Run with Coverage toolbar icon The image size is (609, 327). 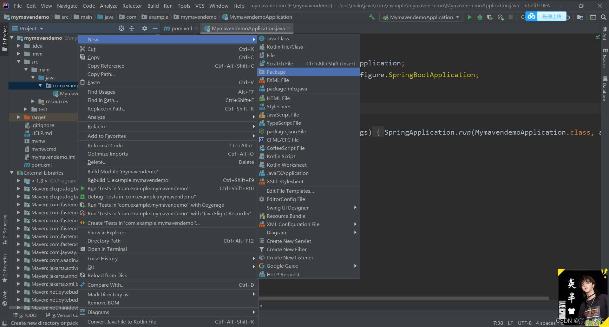(x=490, y=17)
